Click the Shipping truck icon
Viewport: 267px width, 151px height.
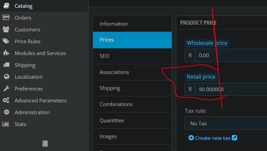tap(6, 65)
